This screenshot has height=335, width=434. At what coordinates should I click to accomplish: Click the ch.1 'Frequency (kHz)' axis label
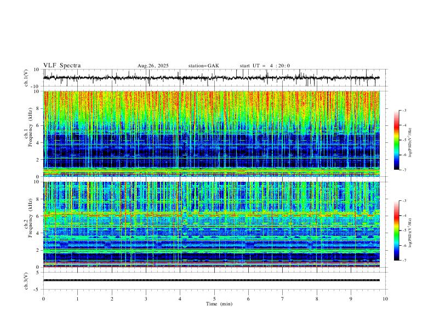[30, 128]
